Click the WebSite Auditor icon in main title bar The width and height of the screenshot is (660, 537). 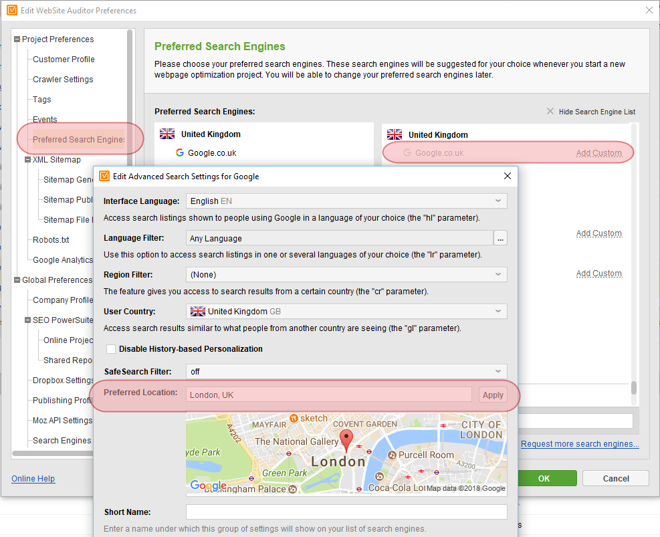(x=12, y=10)
